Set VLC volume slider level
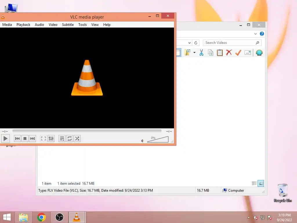Viewport: 297px width, 223px height. [158, 139]
